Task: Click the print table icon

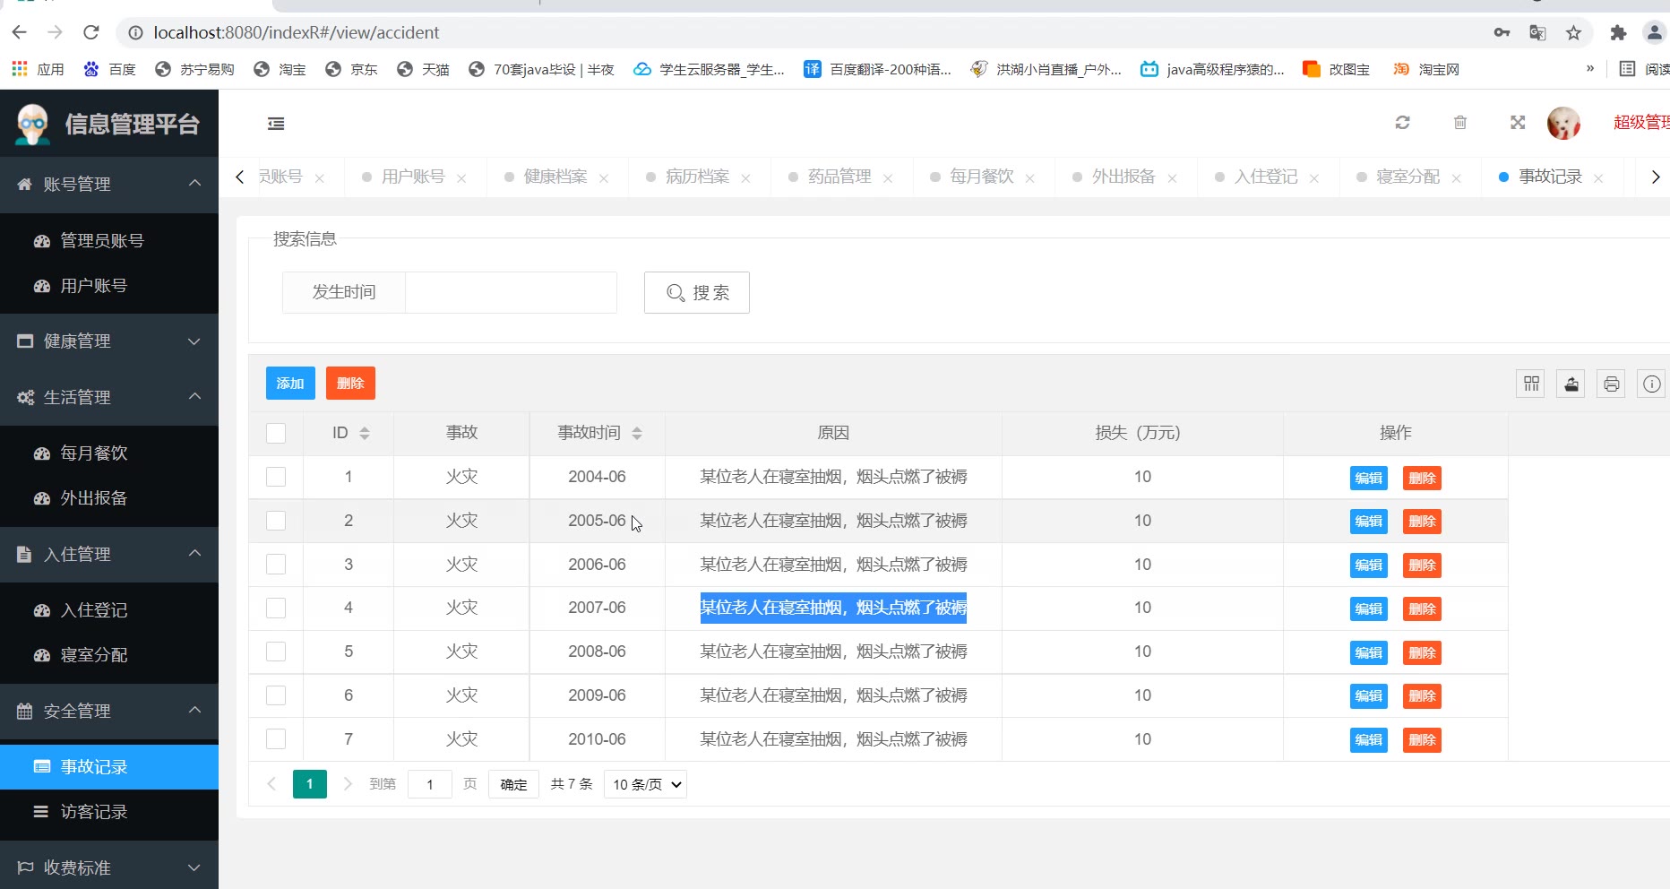Action: (1611, 384)
